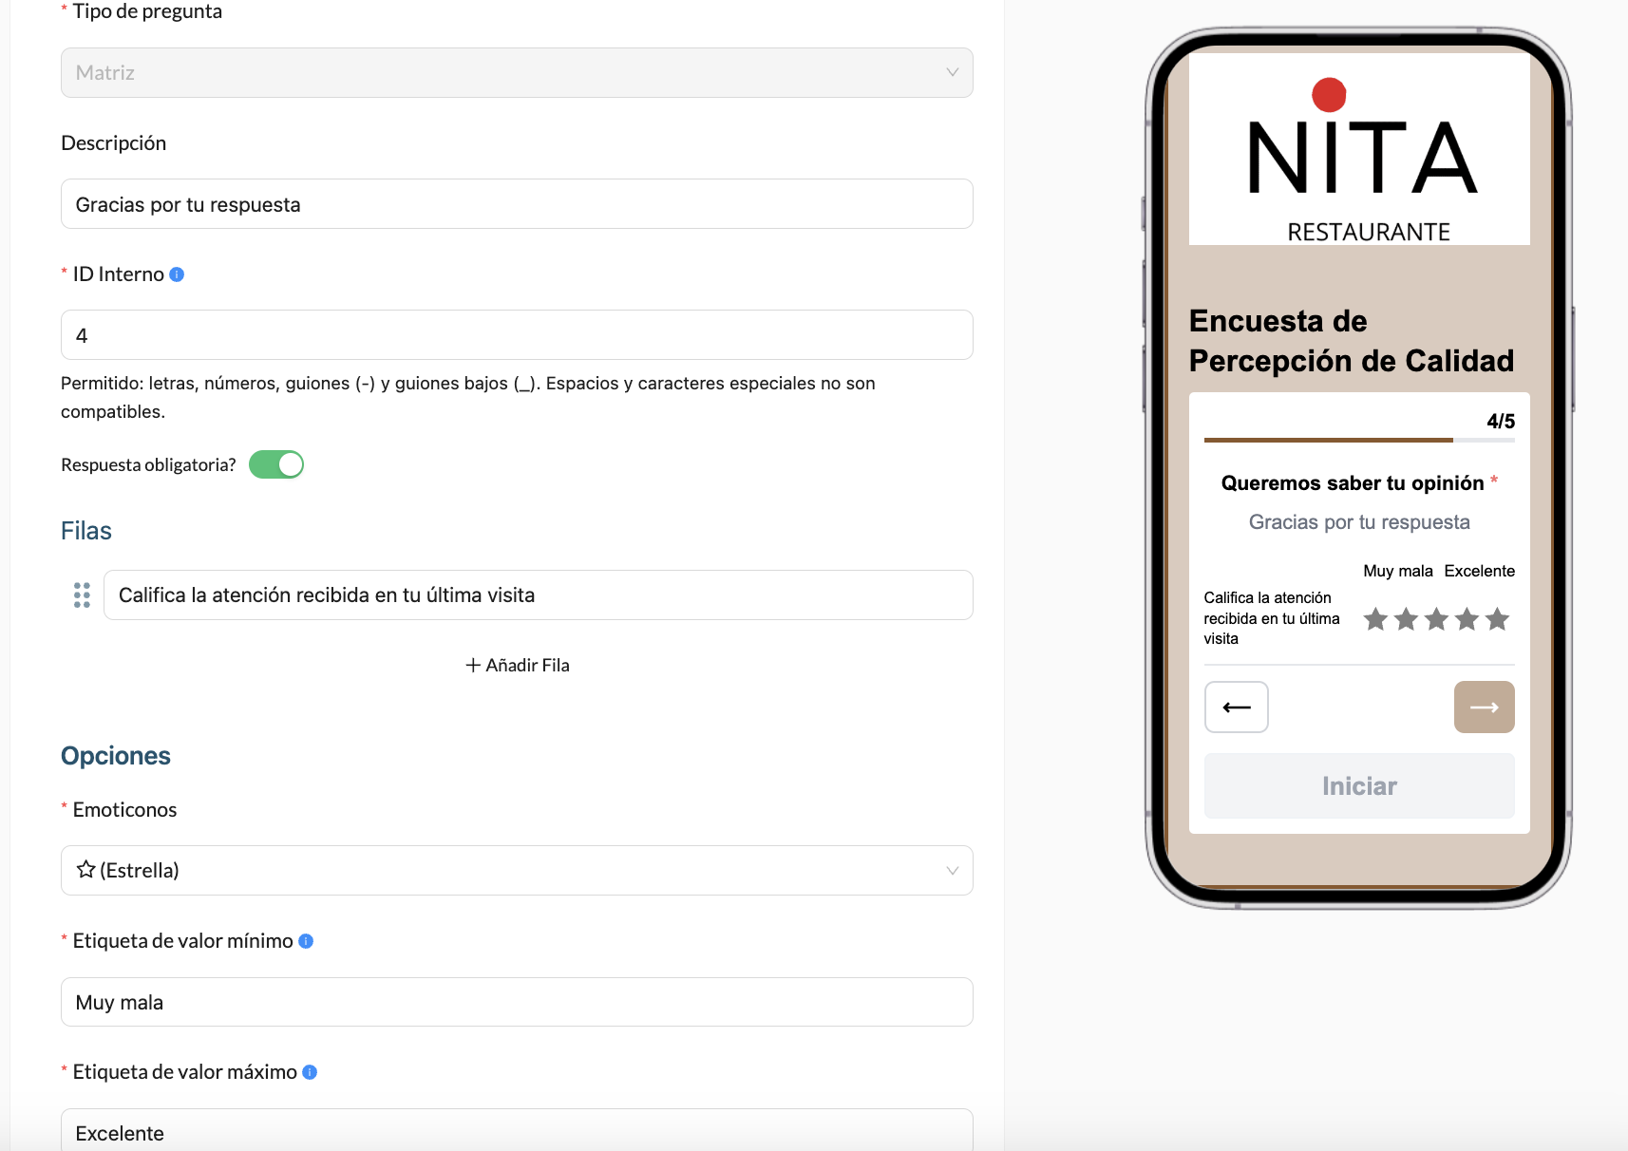
Task: Click the Filas section heading
Action: click(x=86, y=531)
